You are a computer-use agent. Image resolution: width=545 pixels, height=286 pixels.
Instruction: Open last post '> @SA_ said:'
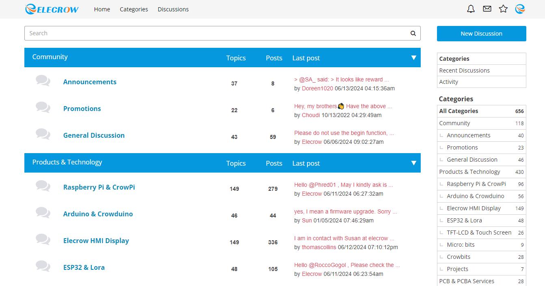point(342,79)
